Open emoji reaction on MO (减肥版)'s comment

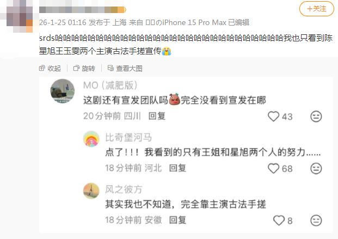(x=316, y=117)
